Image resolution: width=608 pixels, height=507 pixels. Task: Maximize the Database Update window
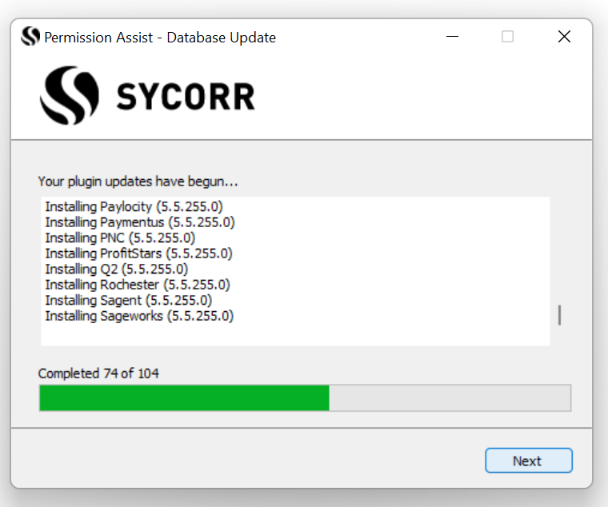(507, 37)
